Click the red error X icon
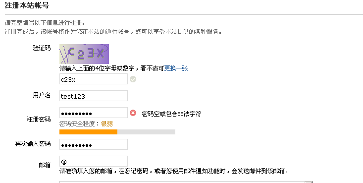Image resolution: width=363 pixels, height=183 pixels. (x=133, y=113)
